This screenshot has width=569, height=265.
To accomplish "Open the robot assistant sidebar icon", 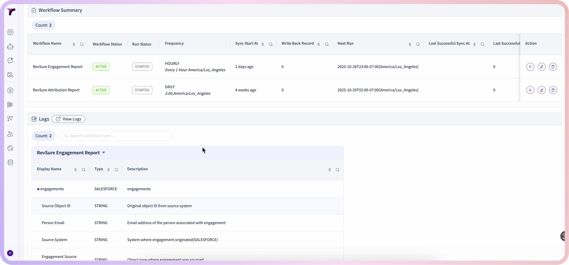I will pos(10,47).
